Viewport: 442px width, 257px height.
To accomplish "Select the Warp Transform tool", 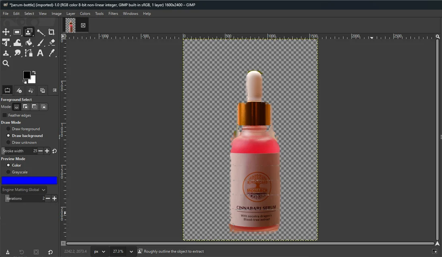I will point(17,42).
